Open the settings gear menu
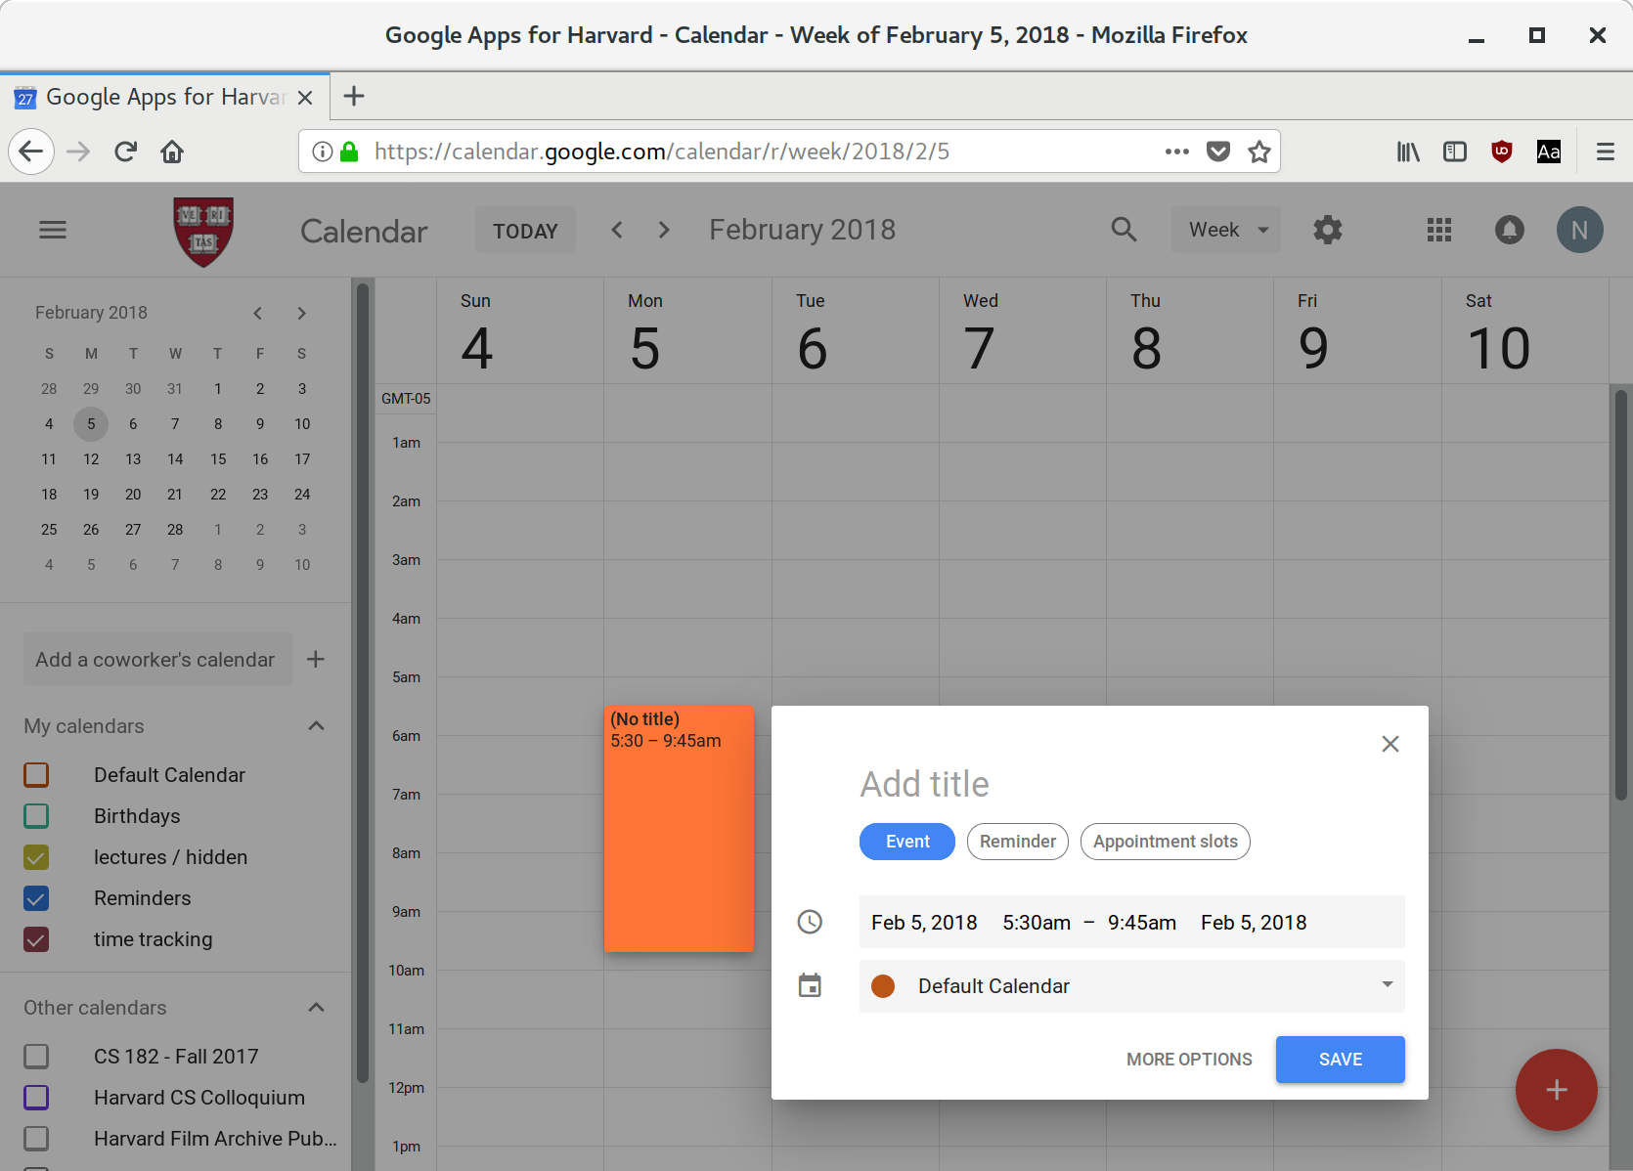Viewport: 1633px width, 1171px height. [x=1328, y=230]
